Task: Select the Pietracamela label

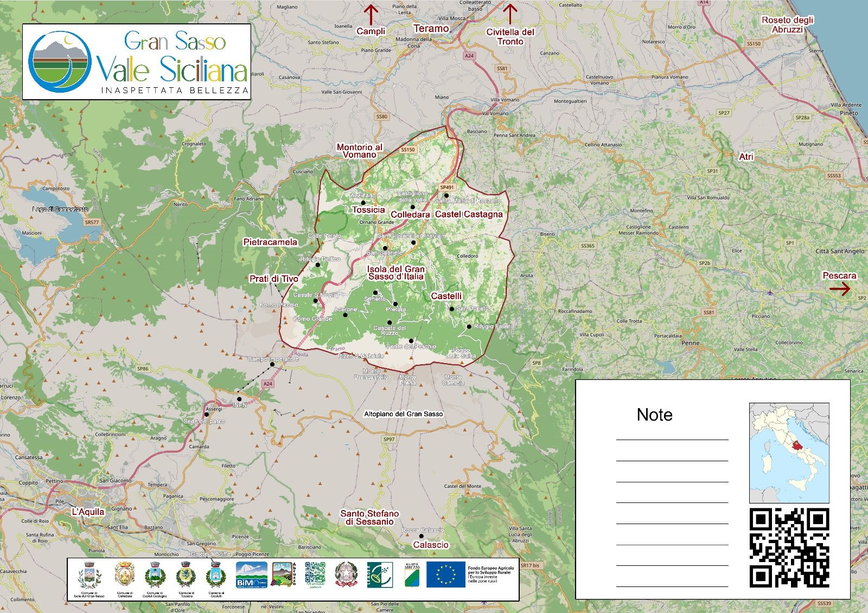Action: 270,242
